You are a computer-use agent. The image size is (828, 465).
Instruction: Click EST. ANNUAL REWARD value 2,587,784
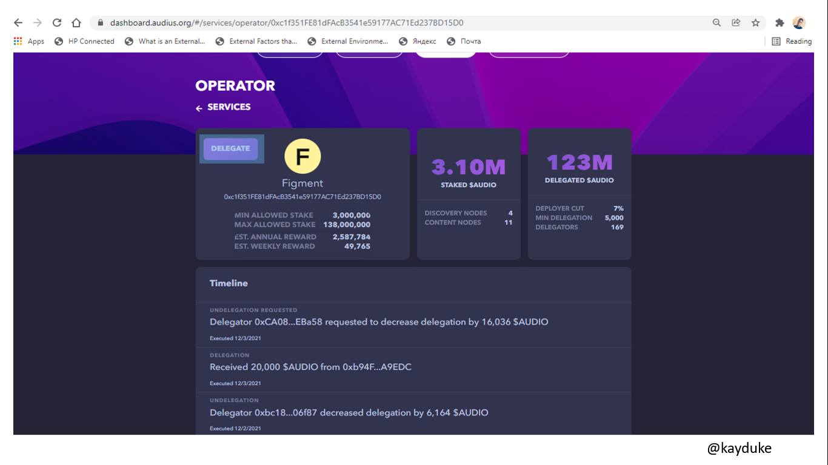click(352, 237)
